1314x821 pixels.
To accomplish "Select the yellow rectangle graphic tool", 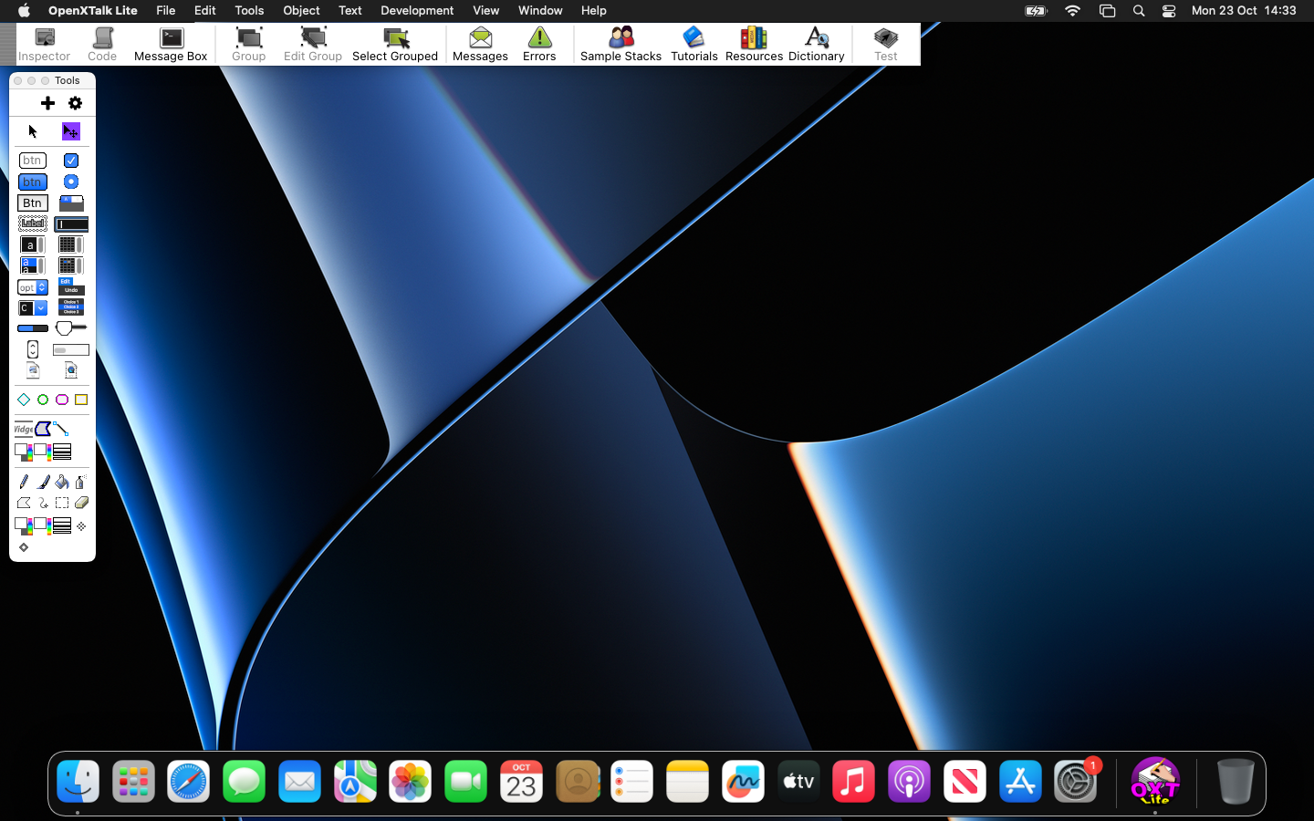I will (x=81, y=400).
